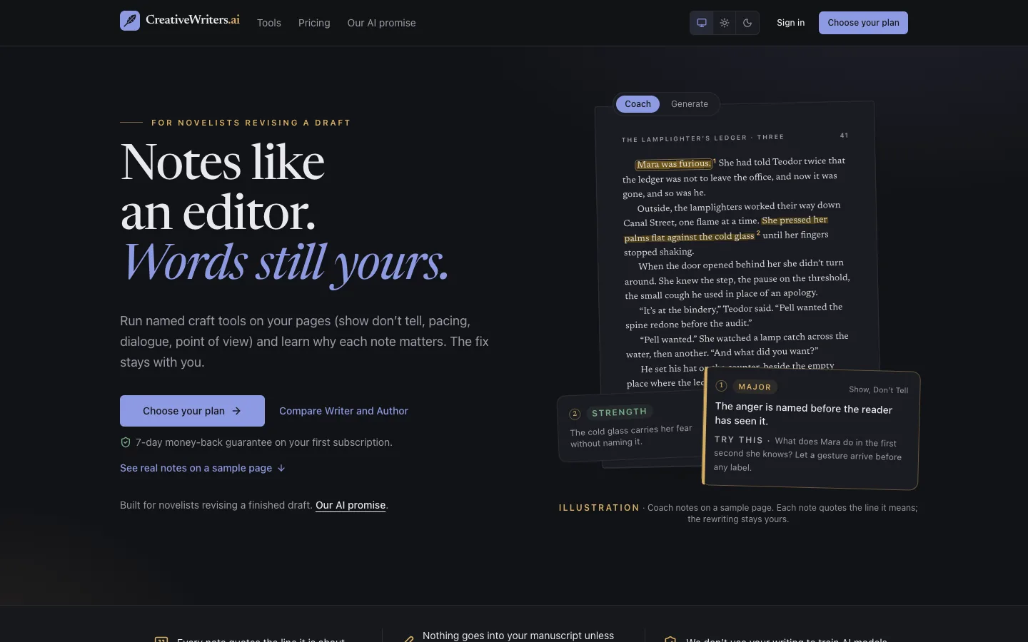Select the Coach tab
Viewport: 1028px width, 642px height.
click(x=638, y=104)
